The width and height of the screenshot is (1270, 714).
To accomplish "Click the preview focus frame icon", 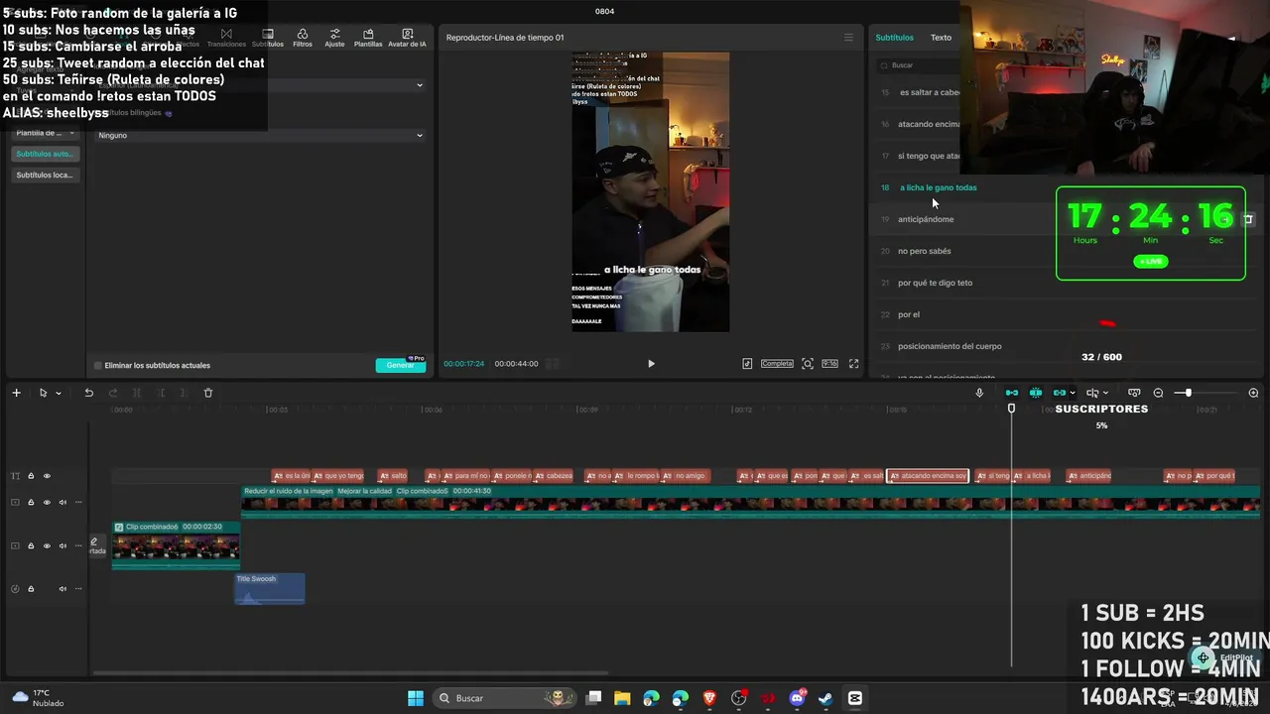I will tap(808, 364).
